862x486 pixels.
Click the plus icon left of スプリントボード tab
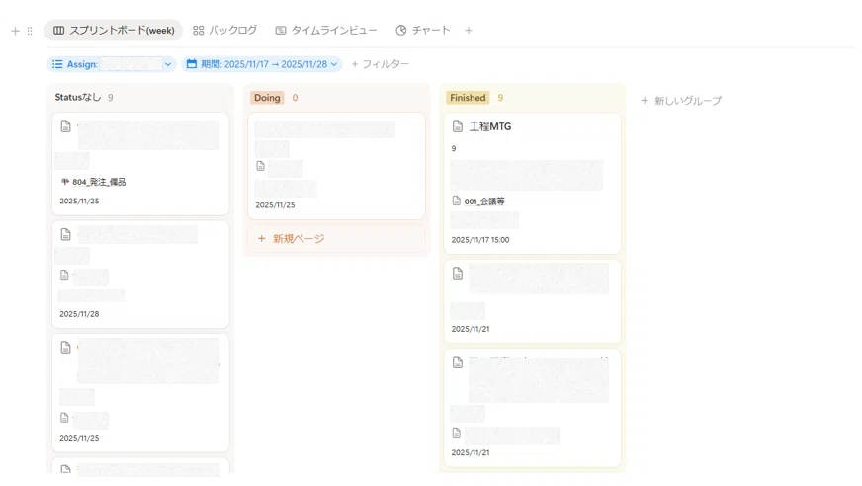(16, 31)
